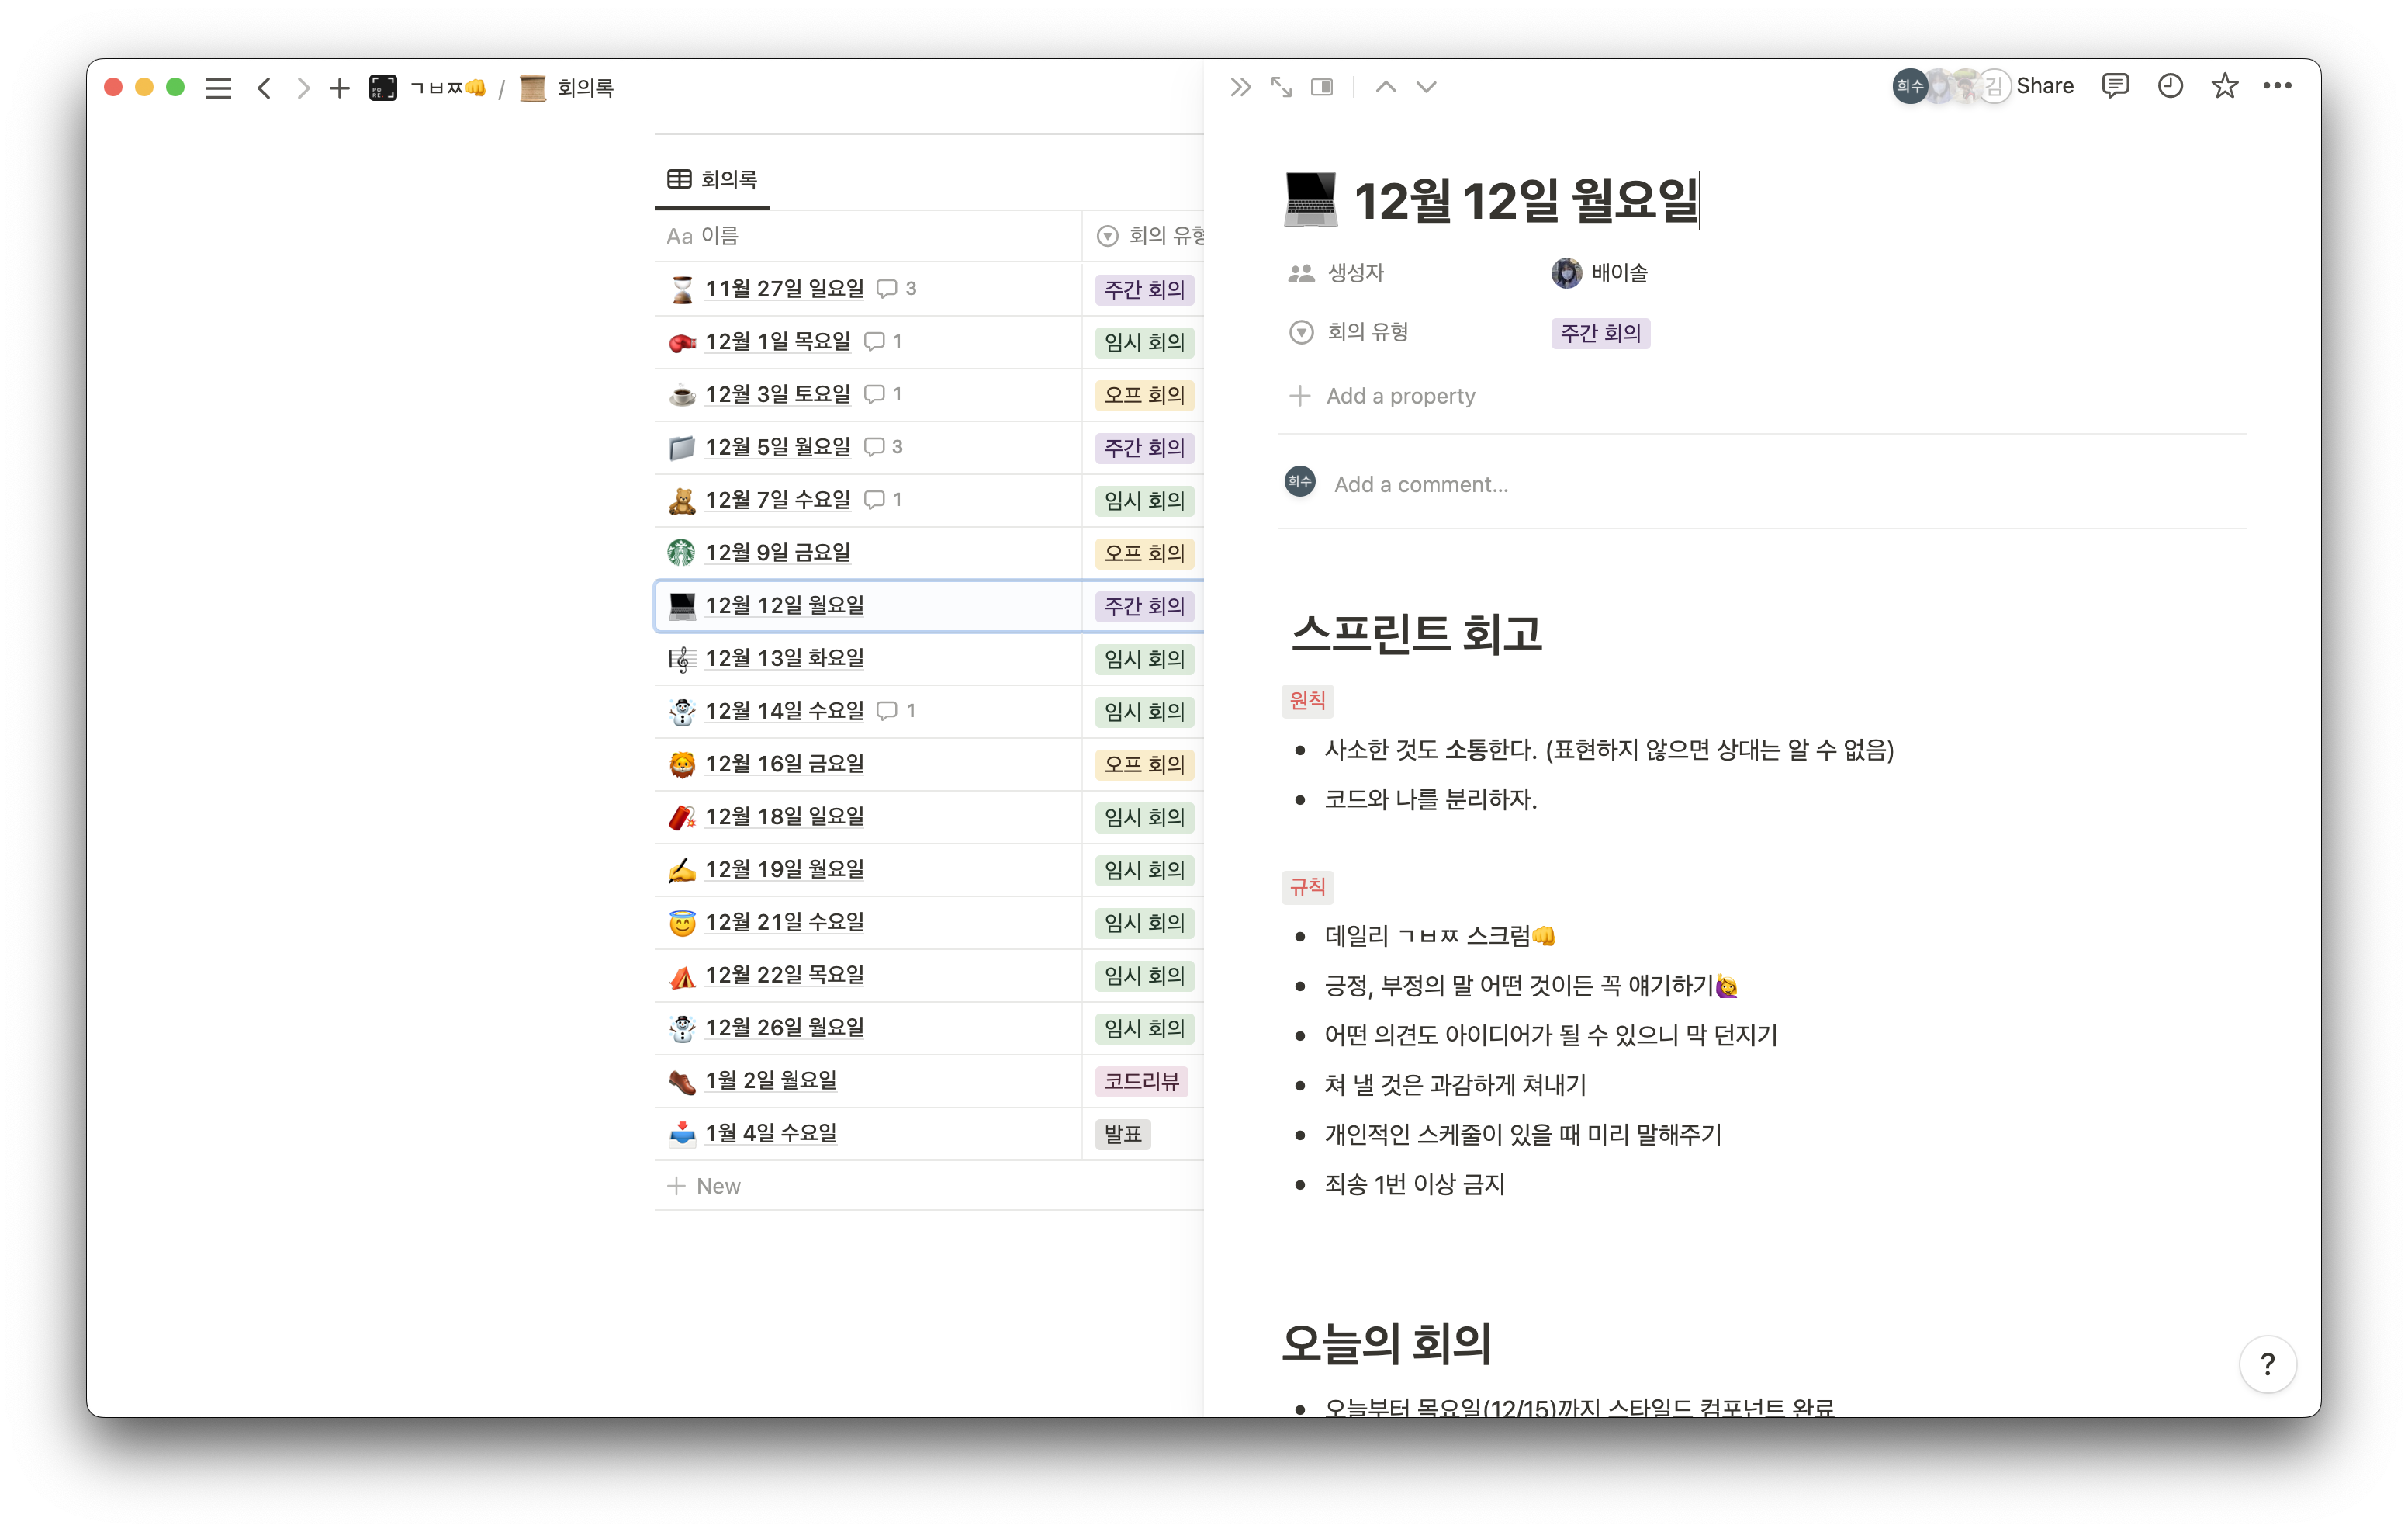Screen dimensions: 2408x1532
Task: View page update history clock icon
Action: [x=2169, y=86]
